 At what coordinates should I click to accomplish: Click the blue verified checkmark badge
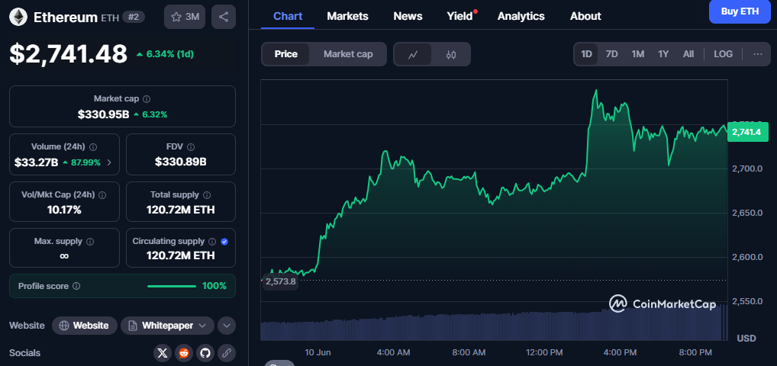pyautogui.click(x=224, y=242)
